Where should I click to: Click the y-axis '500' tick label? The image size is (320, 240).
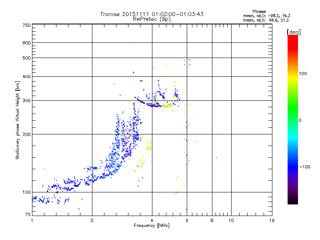click(x=26, y=58)
